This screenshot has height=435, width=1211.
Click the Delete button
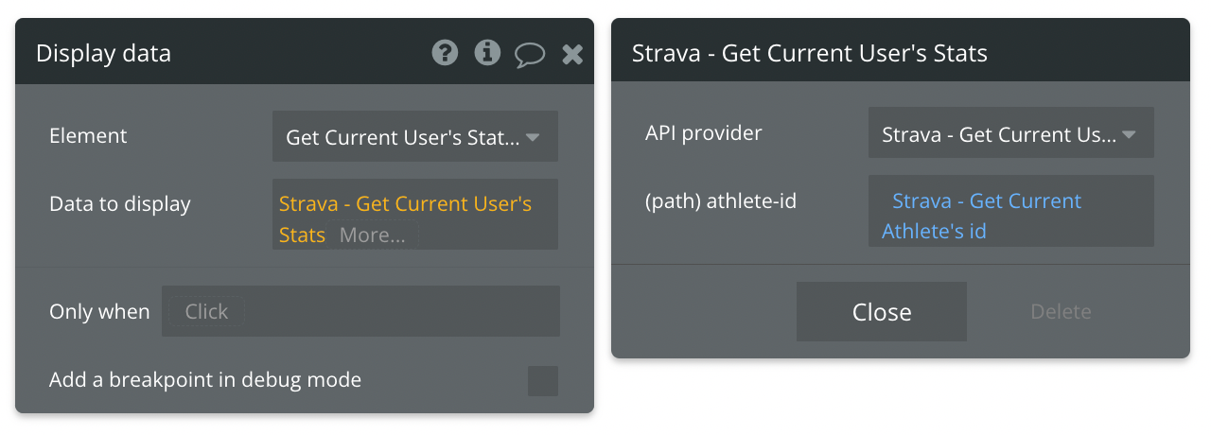pyautogui.click(x=1061, y=312)
